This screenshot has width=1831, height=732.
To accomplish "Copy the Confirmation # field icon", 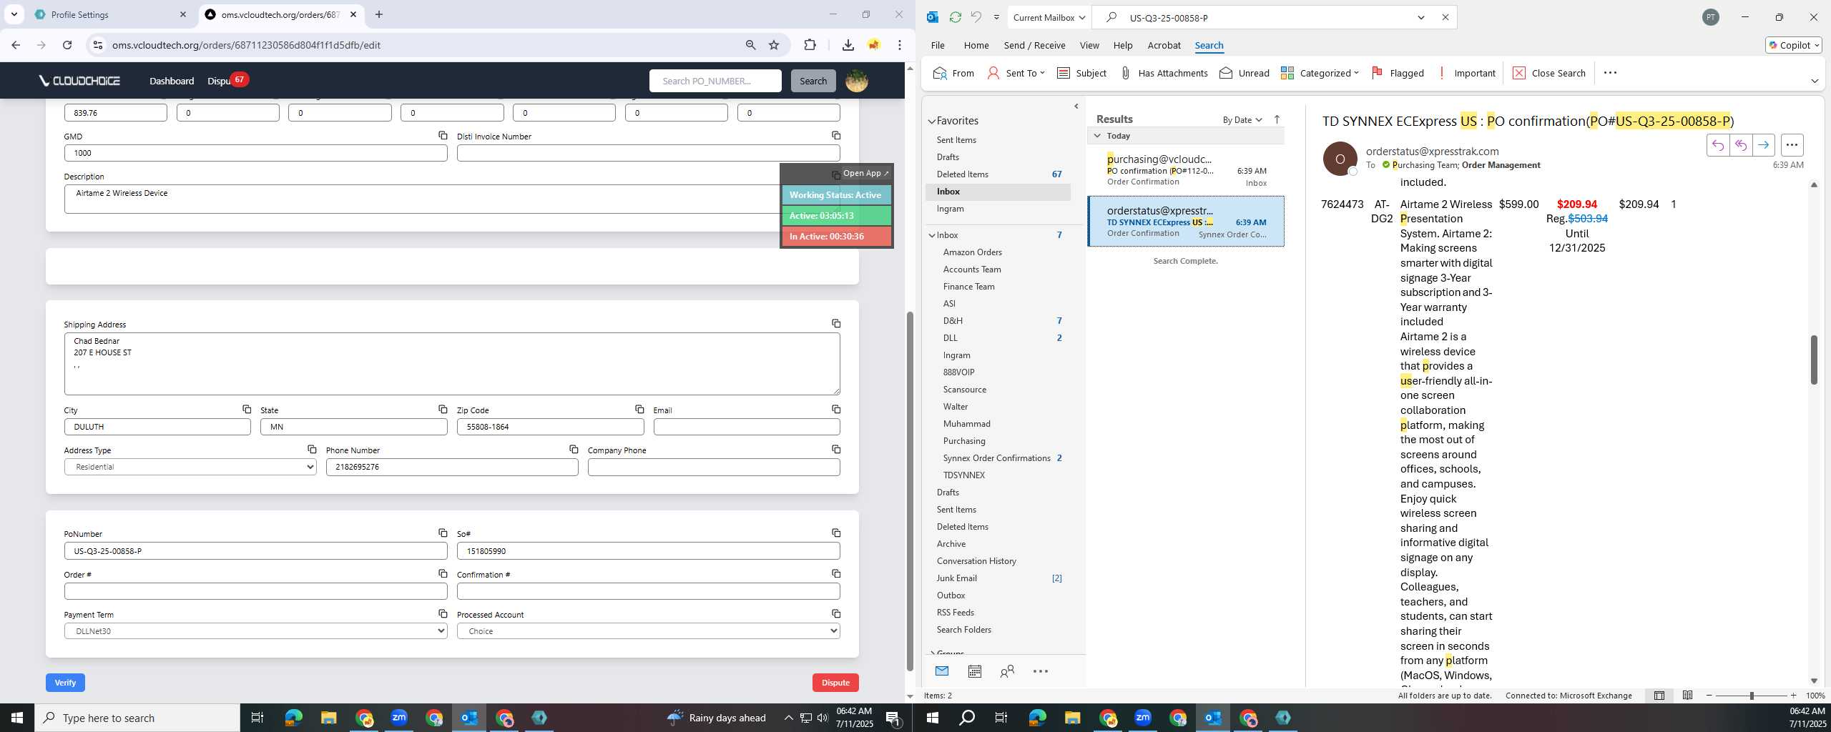I will [835, 573].
